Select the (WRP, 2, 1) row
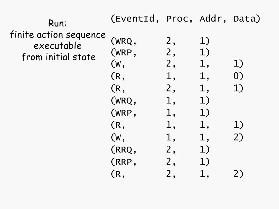This screenshot has width=279, height=209. [x=160, y=52]
